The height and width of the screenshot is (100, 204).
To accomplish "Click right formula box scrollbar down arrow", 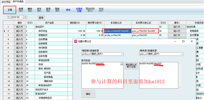I will (180, 87).
